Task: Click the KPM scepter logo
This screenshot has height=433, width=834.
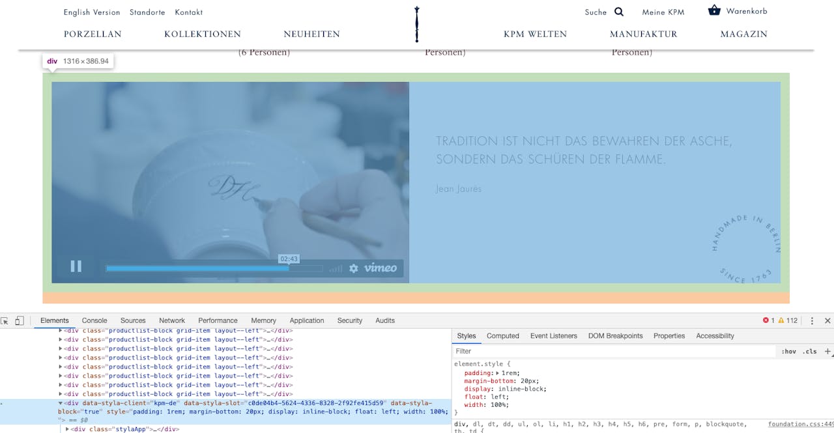Action: (x=416, y=24)
